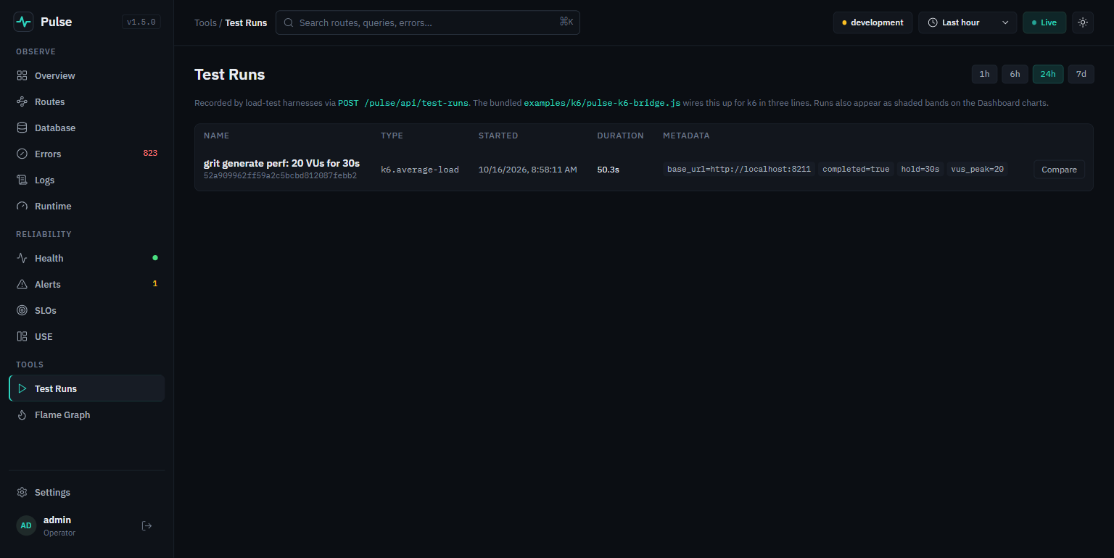Click the Logs scroll icon

[22, 180]
